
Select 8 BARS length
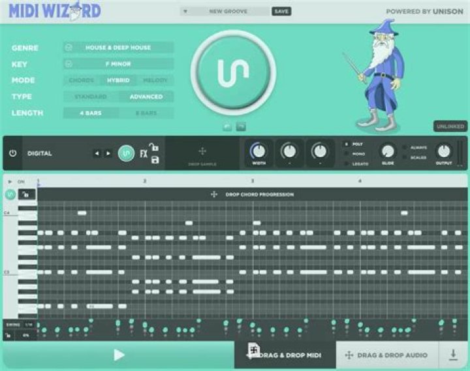(x=146, y=113)
